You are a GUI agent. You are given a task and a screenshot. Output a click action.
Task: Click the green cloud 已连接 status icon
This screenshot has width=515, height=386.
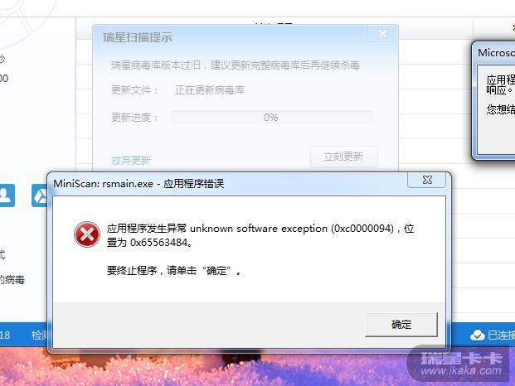(477, 335)
